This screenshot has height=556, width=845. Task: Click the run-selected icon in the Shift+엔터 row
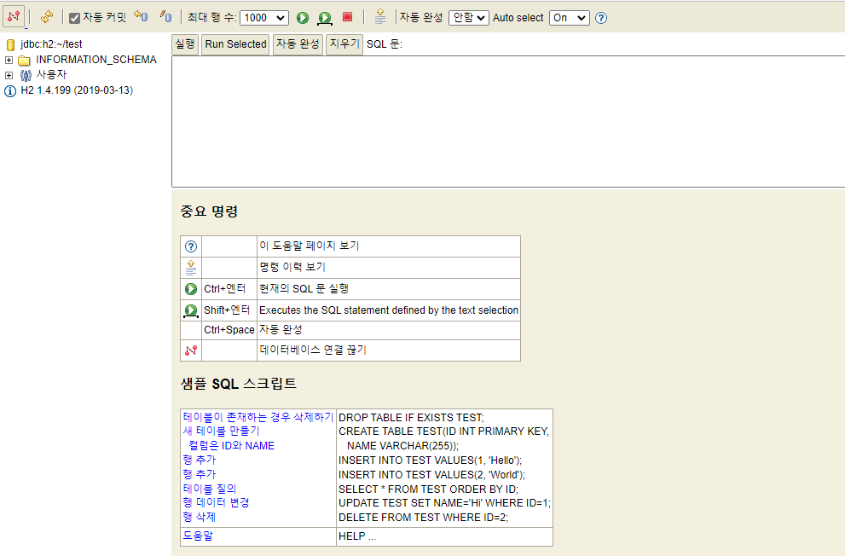(x=191, y=311)
